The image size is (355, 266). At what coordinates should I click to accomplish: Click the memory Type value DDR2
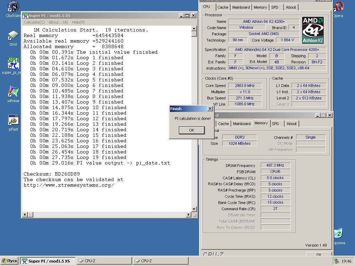click(x=240, y=137)
